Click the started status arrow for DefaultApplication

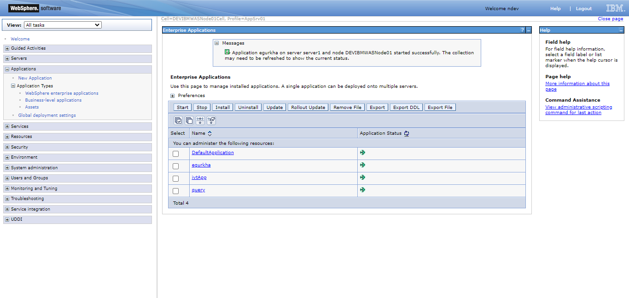click(x=362, y=152)
